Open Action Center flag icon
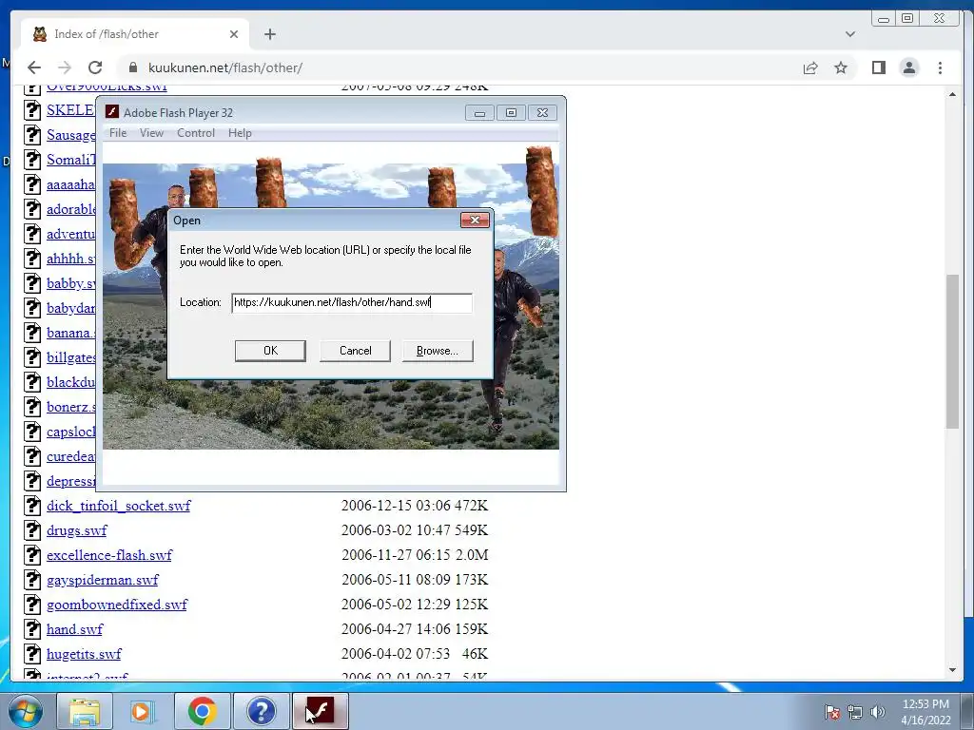Viewport: 974px width, 730px height. pos(831,712)
